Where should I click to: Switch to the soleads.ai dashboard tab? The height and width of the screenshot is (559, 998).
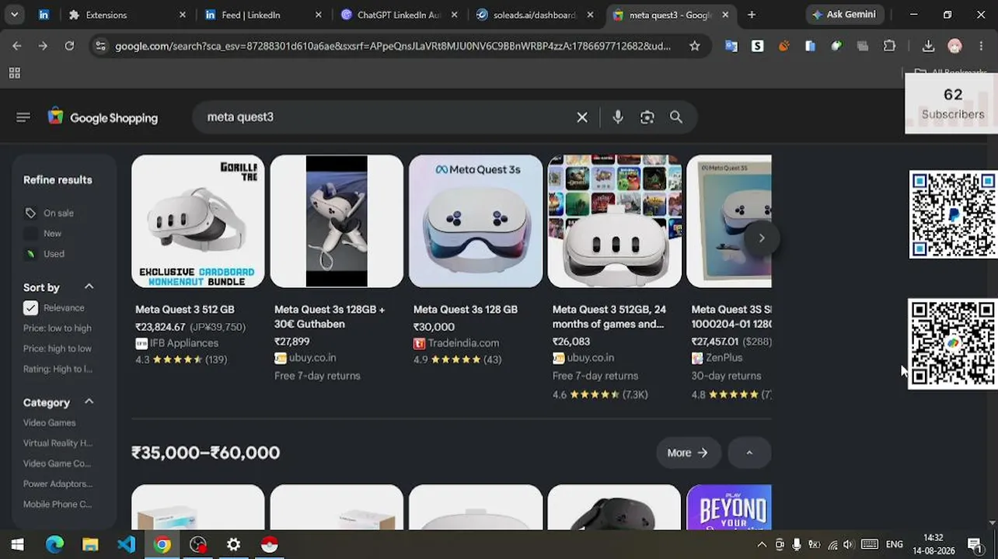[x=535, y=15]
